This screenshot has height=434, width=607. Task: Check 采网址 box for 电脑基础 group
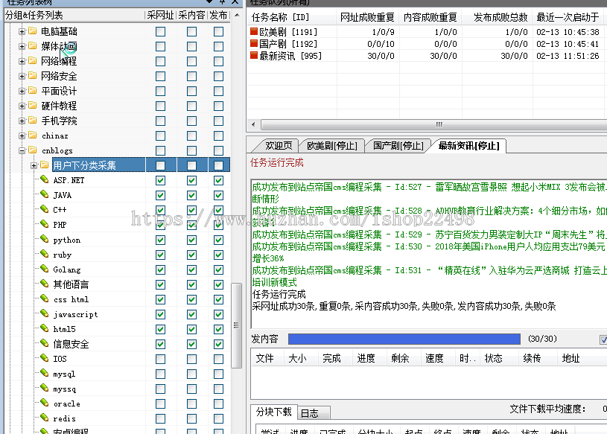(x=160, y=31)
